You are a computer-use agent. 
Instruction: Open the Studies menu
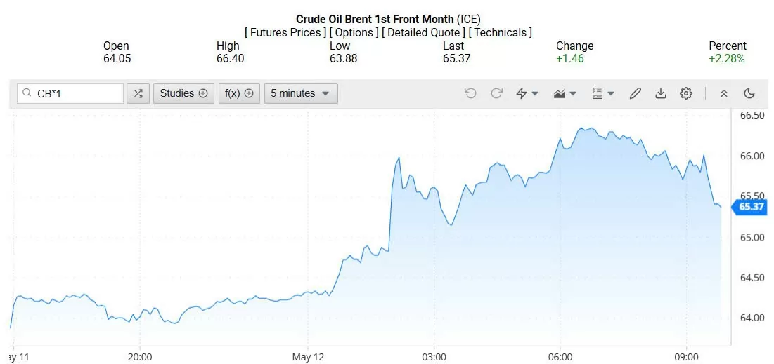[183, 93]
